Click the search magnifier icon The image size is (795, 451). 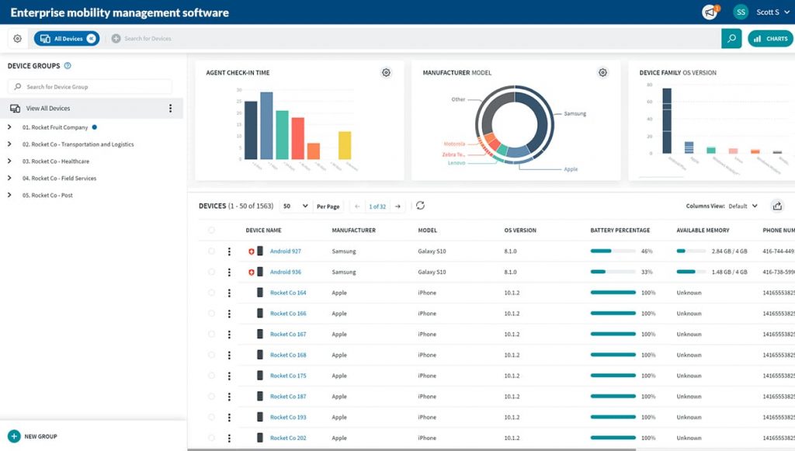[x=731, y=37]
